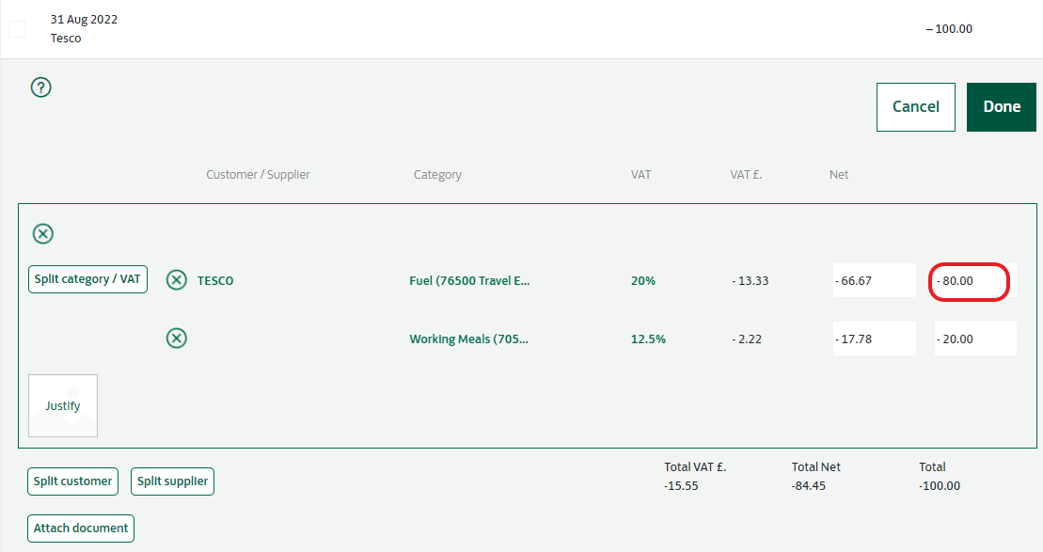1043x552 pixels.
Task: Click the Split supplier button
Action: 172,481
